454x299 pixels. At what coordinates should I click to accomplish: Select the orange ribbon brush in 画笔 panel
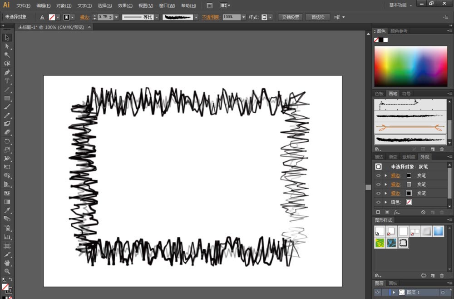pos(410,128)
